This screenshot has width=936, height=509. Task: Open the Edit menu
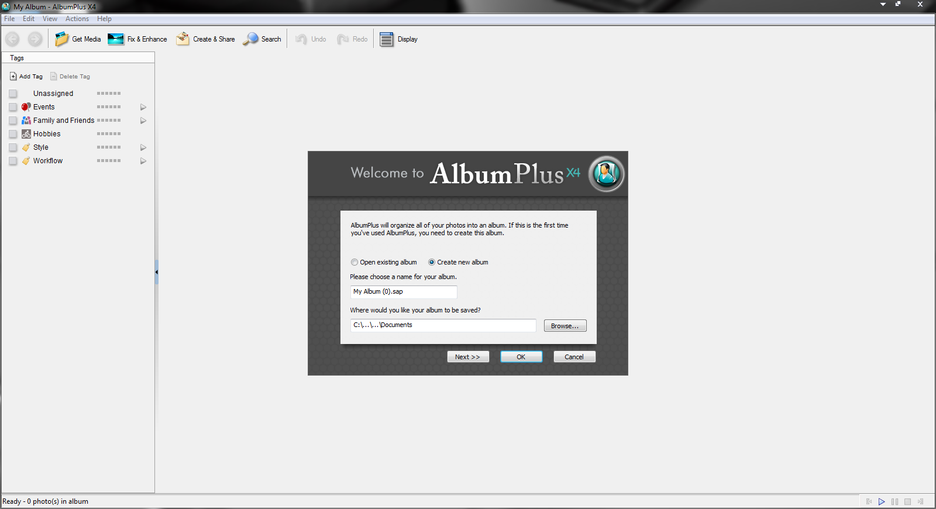[29, 19]
